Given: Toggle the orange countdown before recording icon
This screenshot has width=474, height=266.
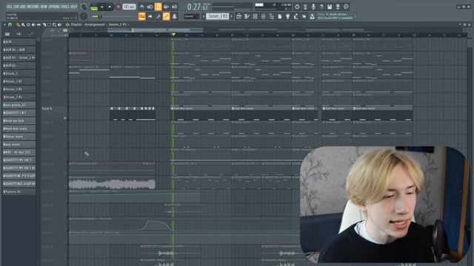Looking at the screenshot, I should pos(158,7).
